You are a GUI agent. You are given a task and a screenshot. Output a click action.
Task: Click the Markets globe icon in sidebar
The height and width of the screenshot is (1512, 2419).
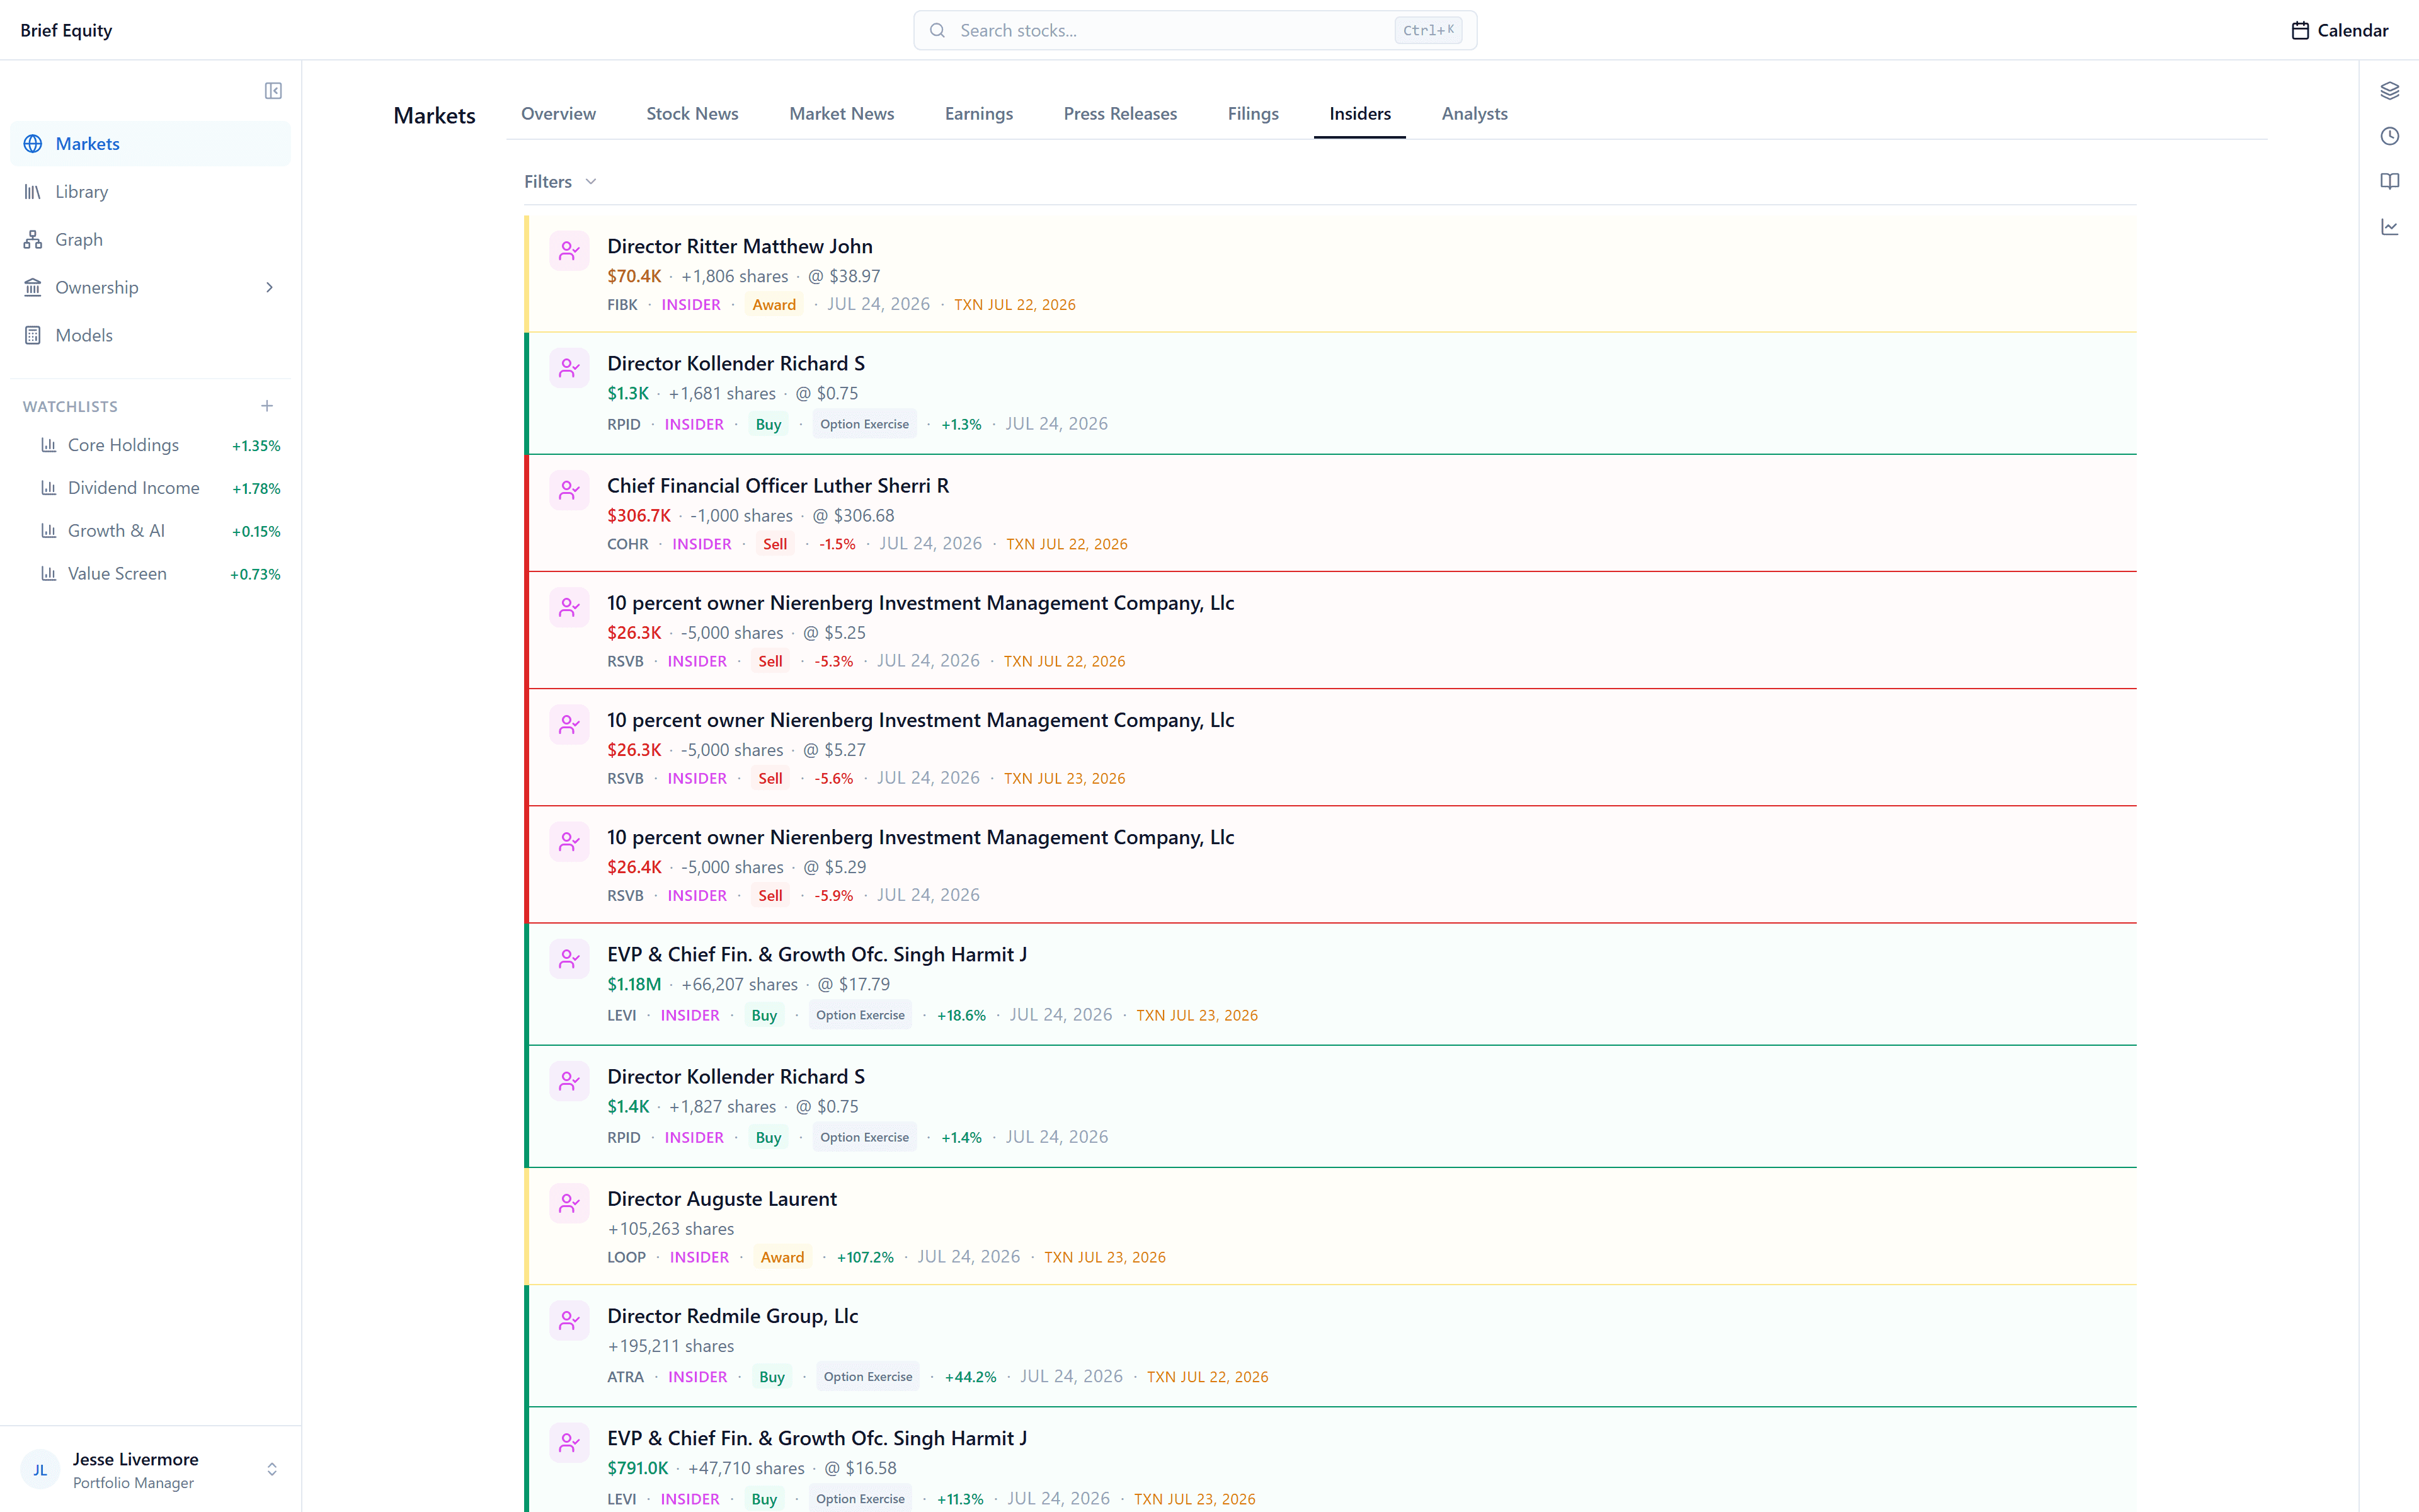pos(33,144)
